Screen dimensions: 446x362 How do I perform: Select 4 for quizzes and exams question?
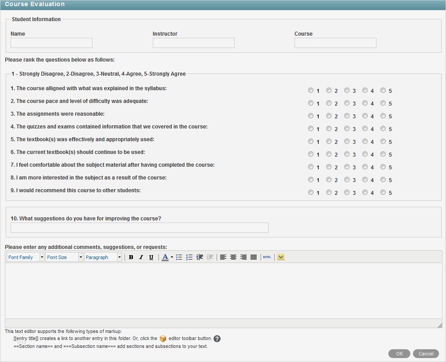pos(365,129)
